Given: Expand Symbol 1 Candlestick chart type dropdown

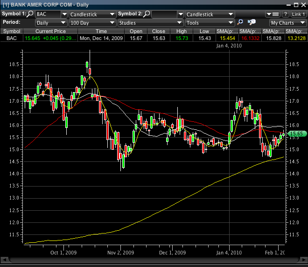Looking at the screenshot, I should (92, 14).
